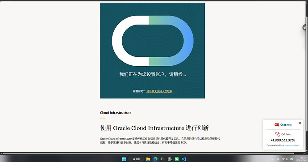This screenshot has height=162, width=308.
Task: Click the Call Sales phone icon
Action: click(277, 134)
